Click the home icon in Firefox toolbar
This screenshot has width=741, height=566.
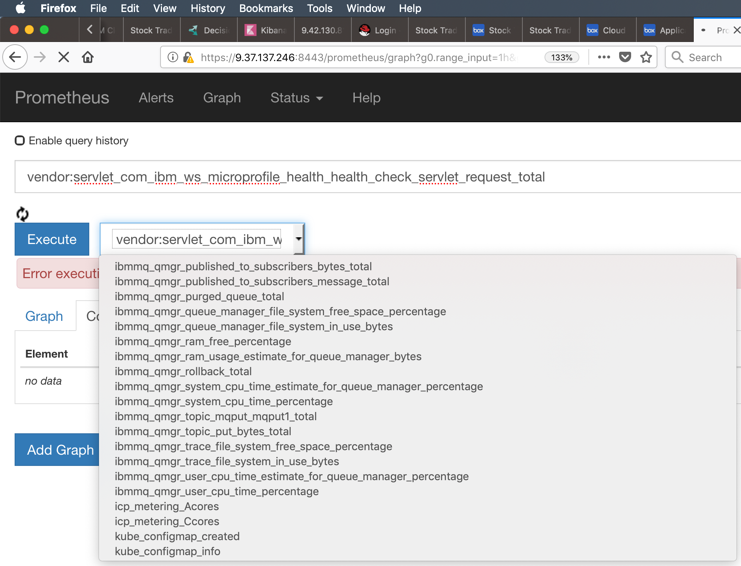point(88,57)
